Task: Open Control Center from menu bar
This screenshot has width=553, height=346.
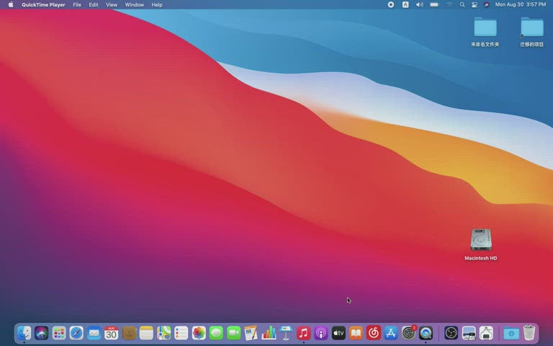Action: 475,4
